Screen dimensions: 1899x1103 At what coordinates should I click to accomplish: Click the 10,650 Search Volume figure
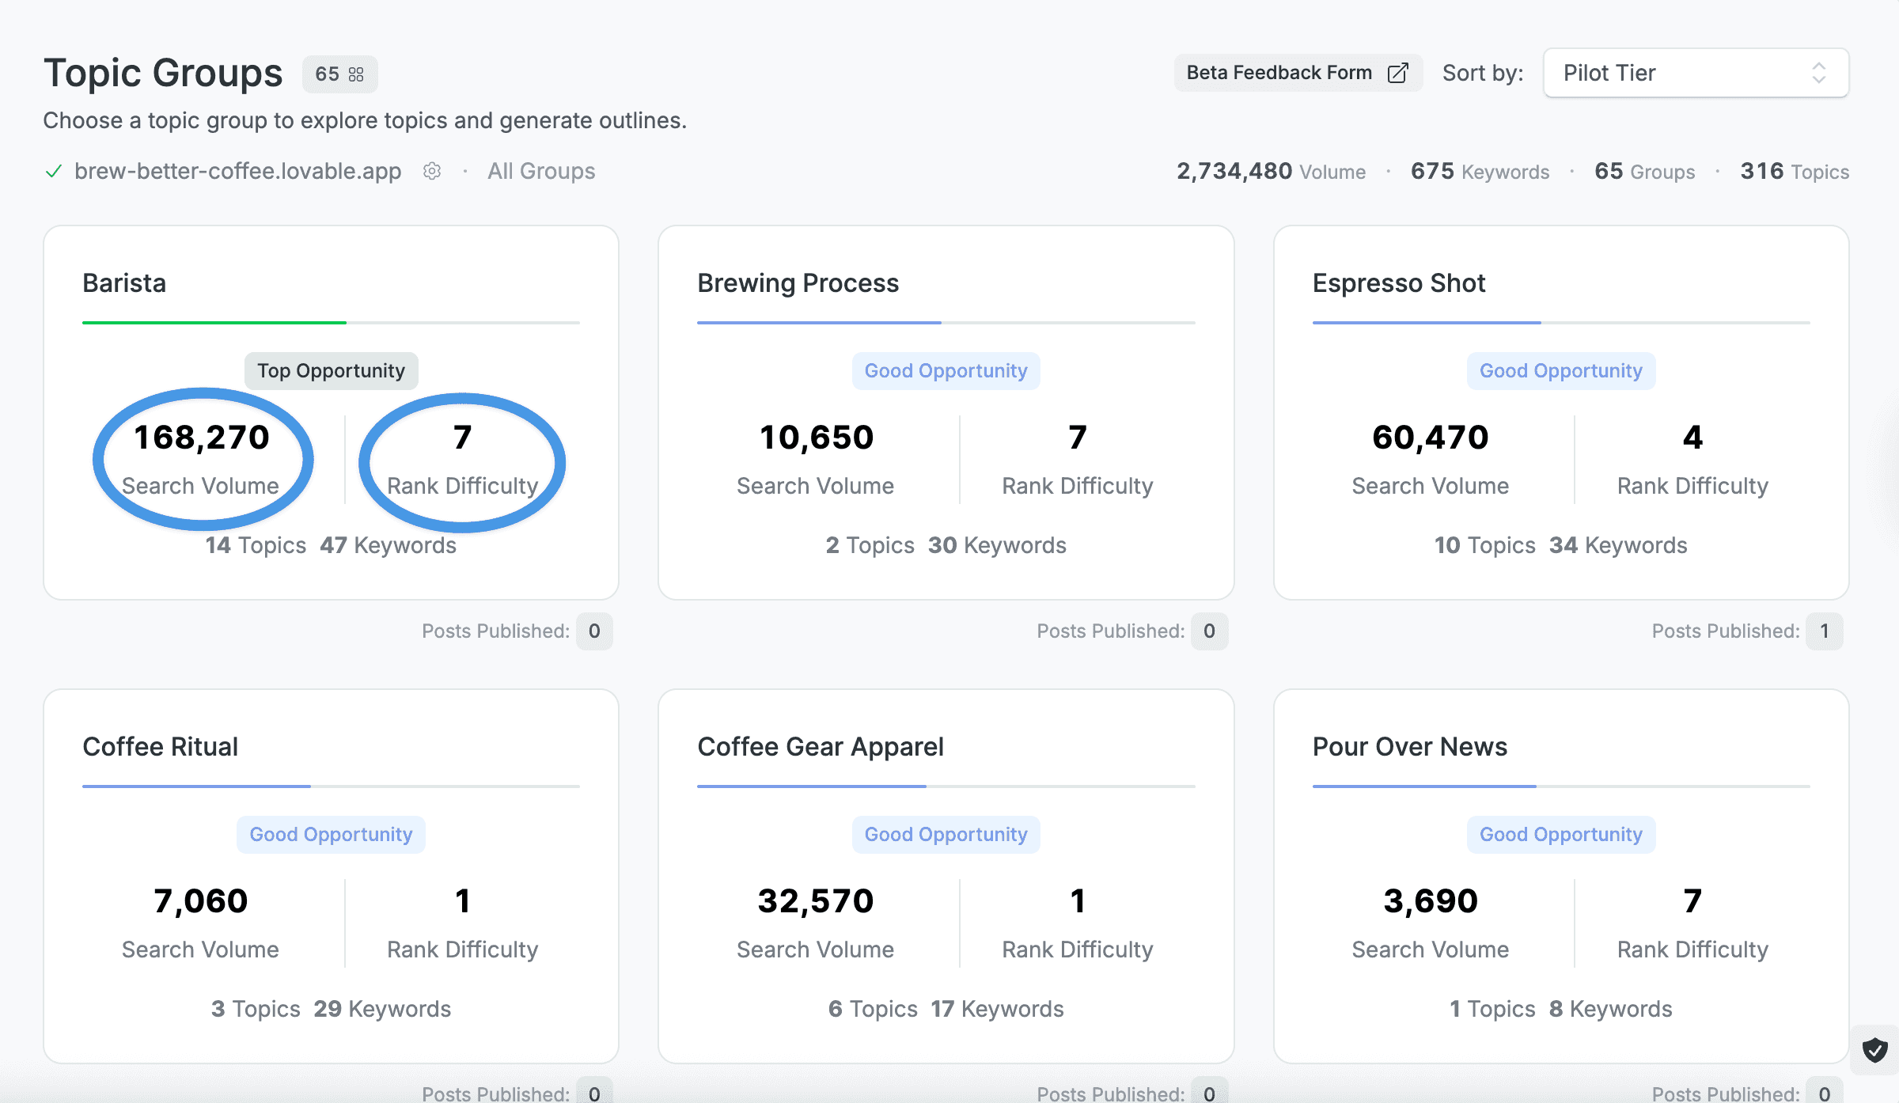(817, 438)
